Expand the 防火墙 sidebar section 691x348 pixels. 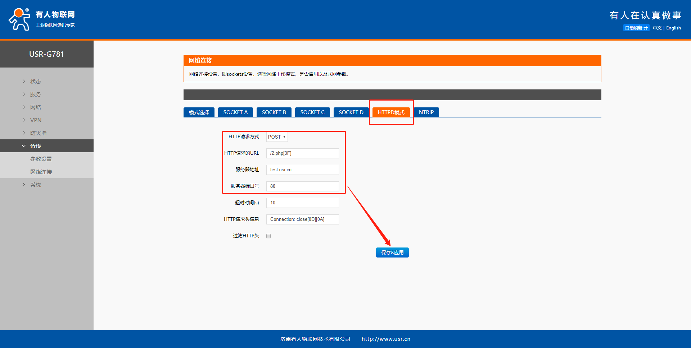coord(38,133)
